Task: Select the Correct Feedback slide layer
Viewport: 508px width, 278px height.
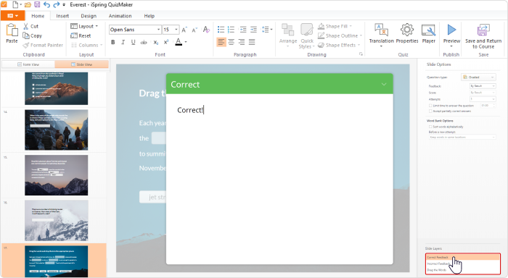Action: click(x=463, y=257)
